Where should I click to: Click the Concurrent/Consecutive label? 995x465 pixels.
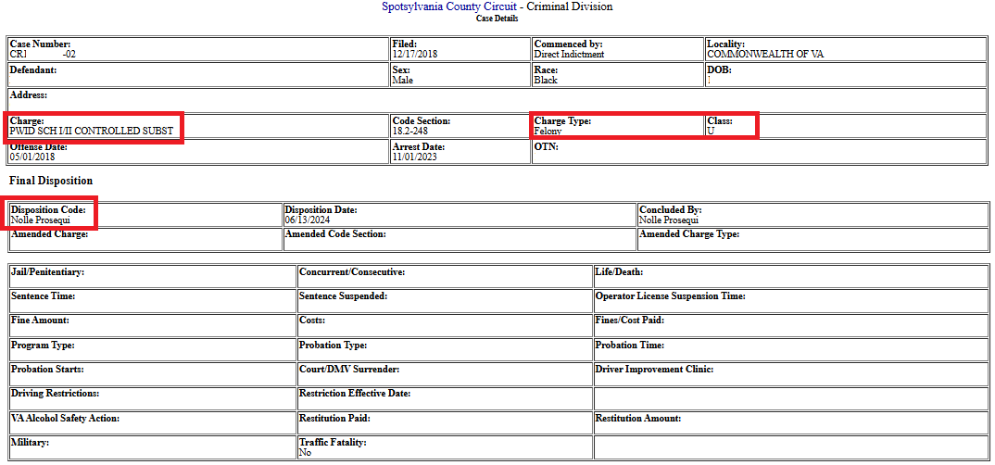pos(352,271)
